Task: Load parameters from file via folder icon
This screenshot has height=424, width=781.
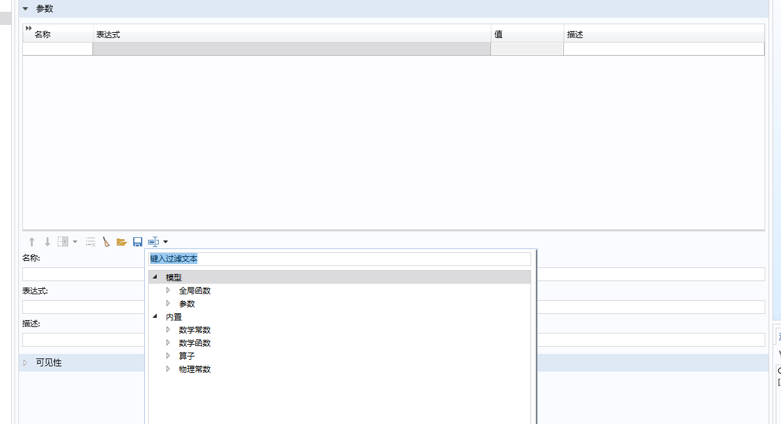Action: (x=122, y=241)
